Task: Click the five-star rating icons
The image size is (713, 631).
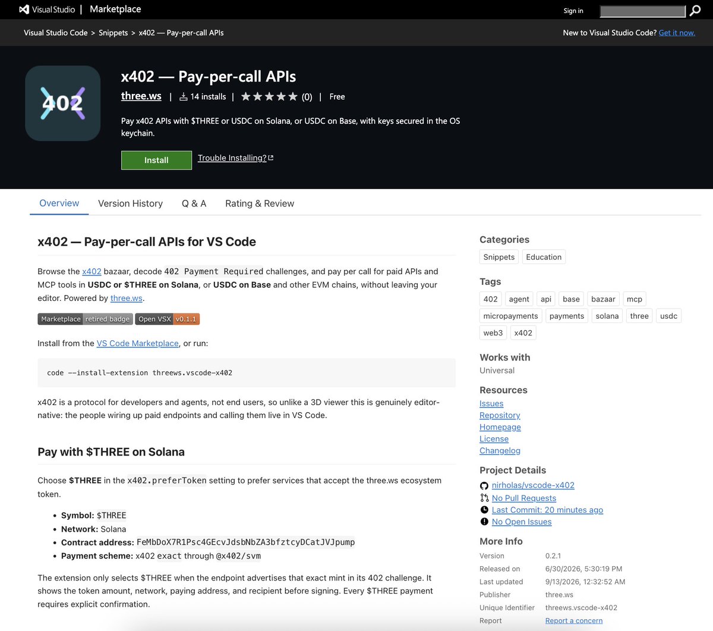Action: pyautogui.click(x=269, y=96)
